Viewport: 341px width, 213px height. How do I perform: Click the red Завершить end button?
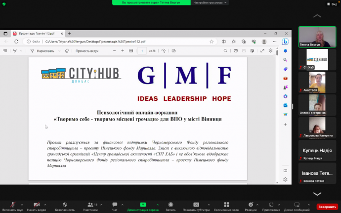pos(327,207)
